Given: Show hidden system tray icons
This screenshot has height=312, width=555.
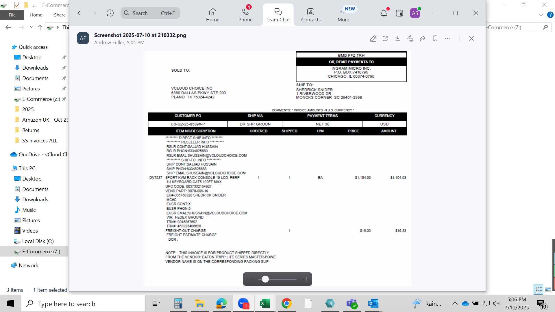Looking at the screenshot, I should click(x=455, y=303).
